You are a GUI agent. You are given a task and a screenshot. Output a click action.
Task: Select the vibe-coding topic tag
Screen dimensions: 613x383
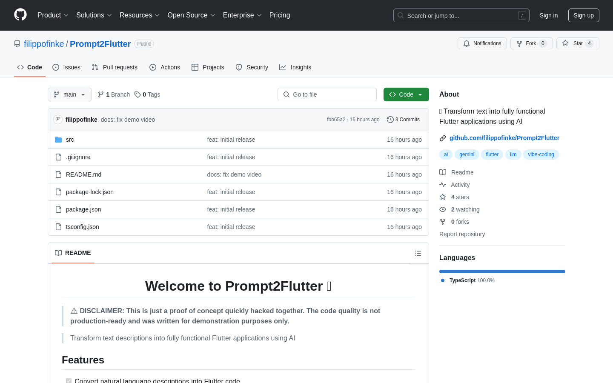pos(541,154)
